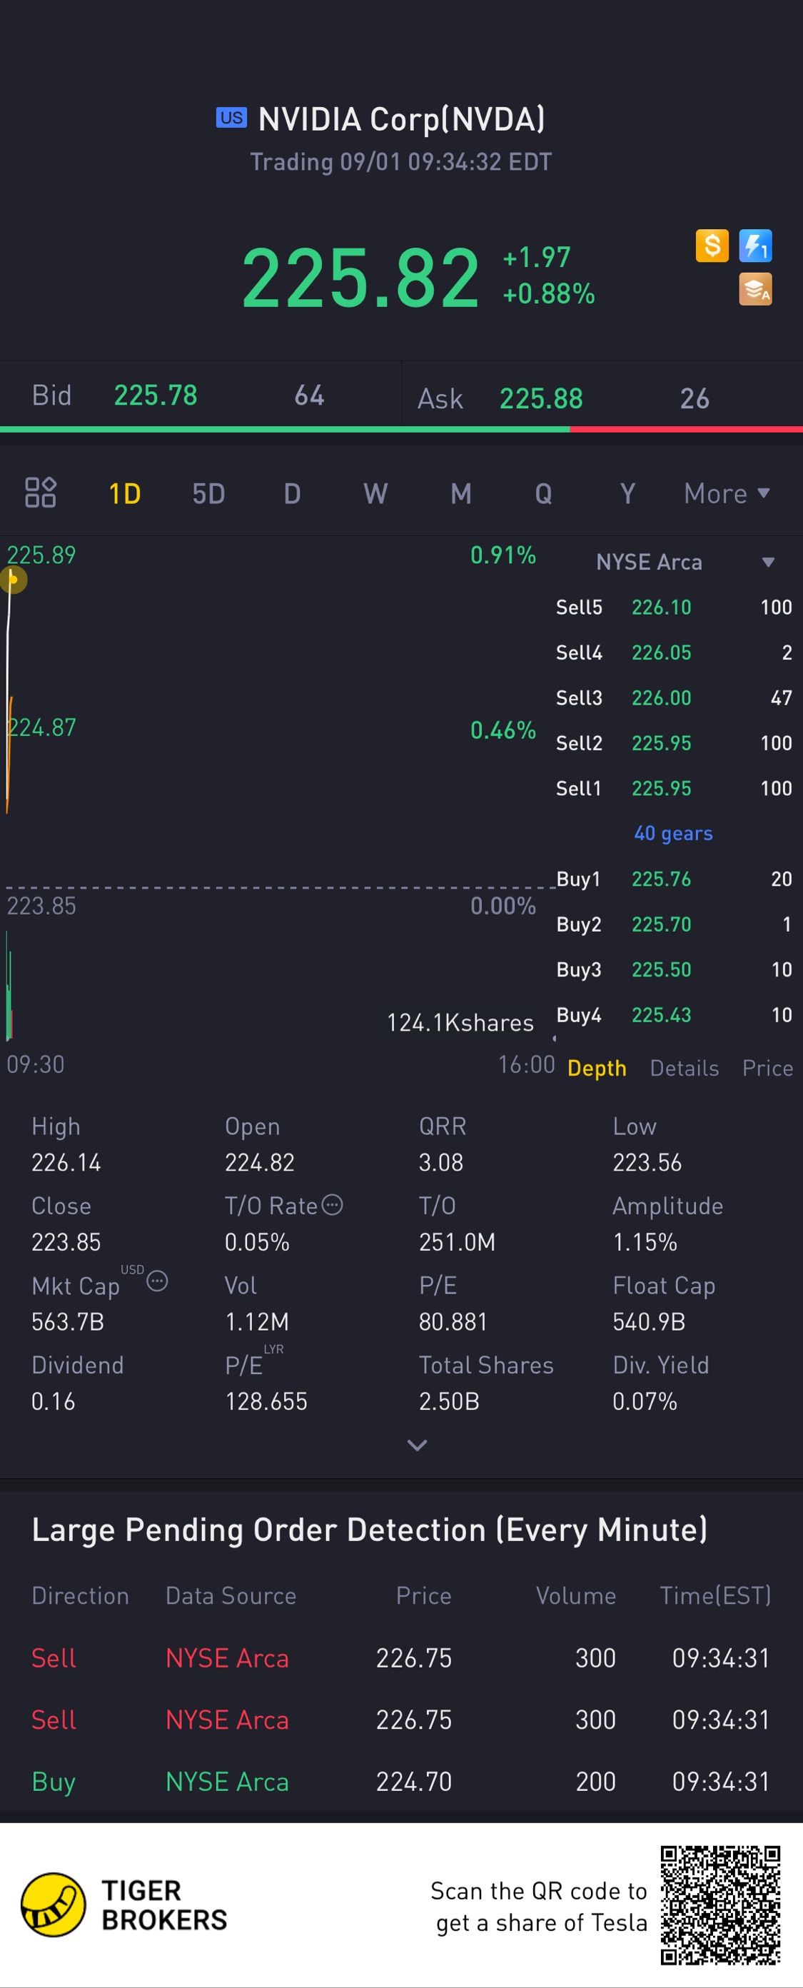Tap the Tiger Brokers logo
The width and height of the screenshot is (803, 1988).
54,1904
